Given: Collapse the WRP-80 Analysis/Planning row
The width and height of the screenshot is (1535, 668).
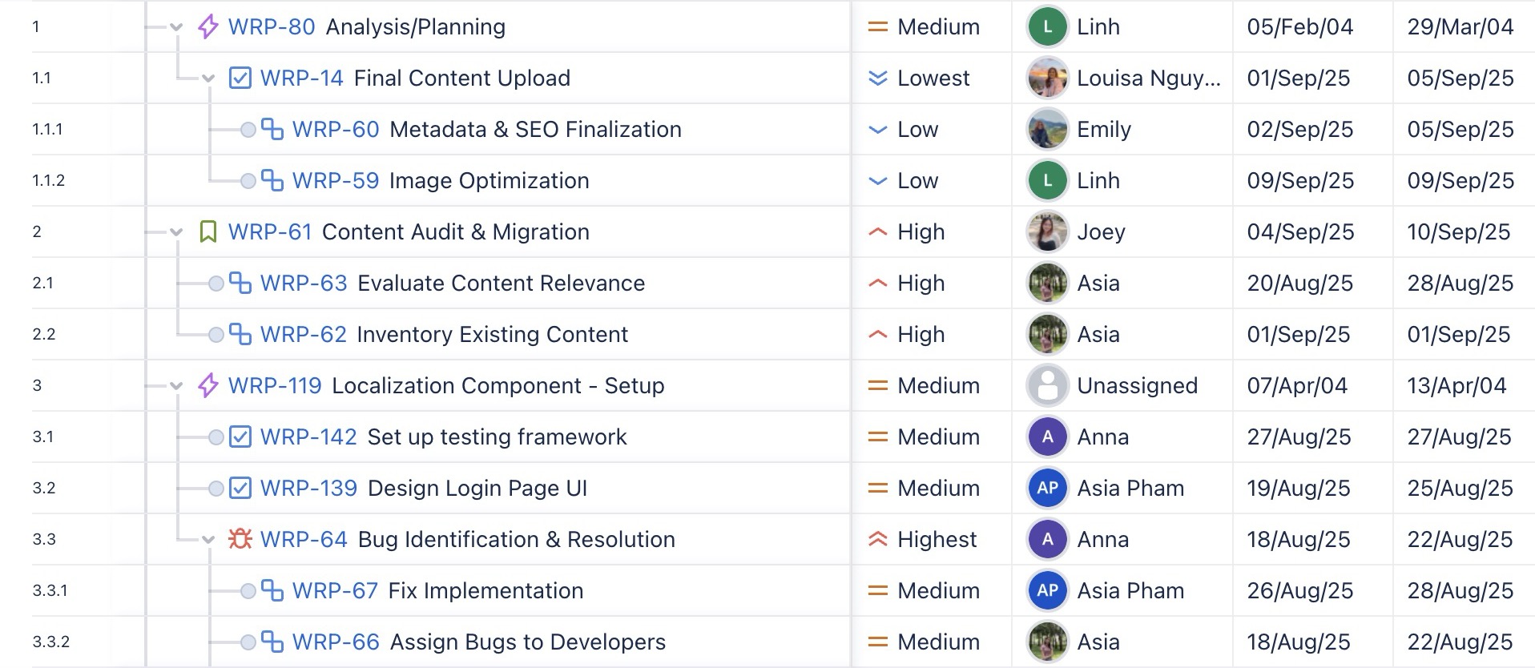Looking at the screenshot, I should (176, 27).
